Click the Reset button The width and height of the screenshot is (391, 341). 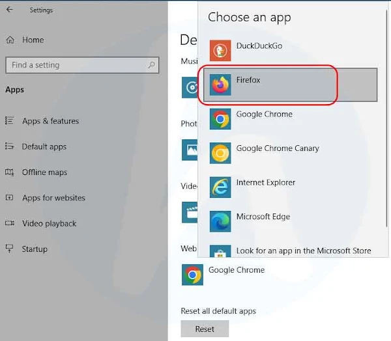205,329
